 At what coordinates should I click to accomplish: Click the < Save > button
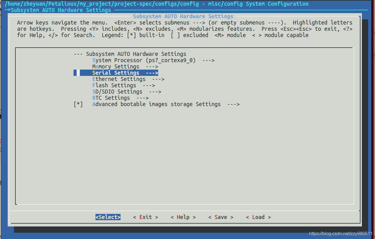pos(221,217)
